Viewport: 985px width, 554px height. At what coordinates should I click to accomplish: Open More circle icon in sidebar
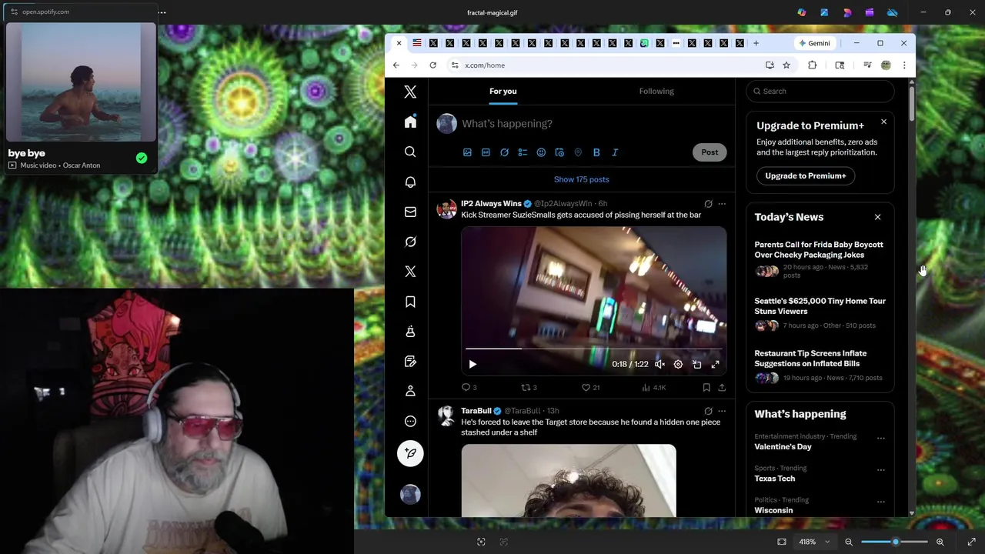(410, 421)
